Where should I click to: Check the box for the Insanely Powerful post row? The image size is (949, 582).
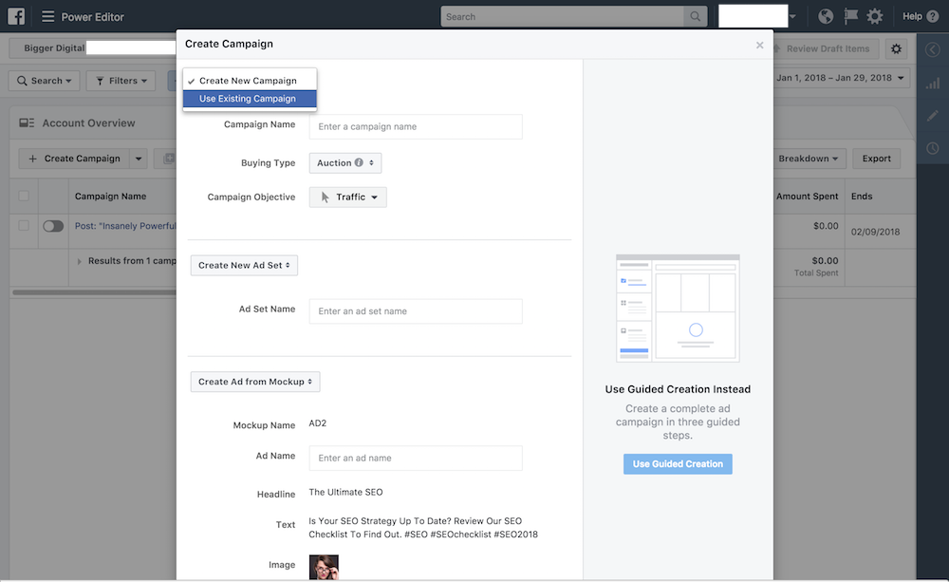(24, 225)
